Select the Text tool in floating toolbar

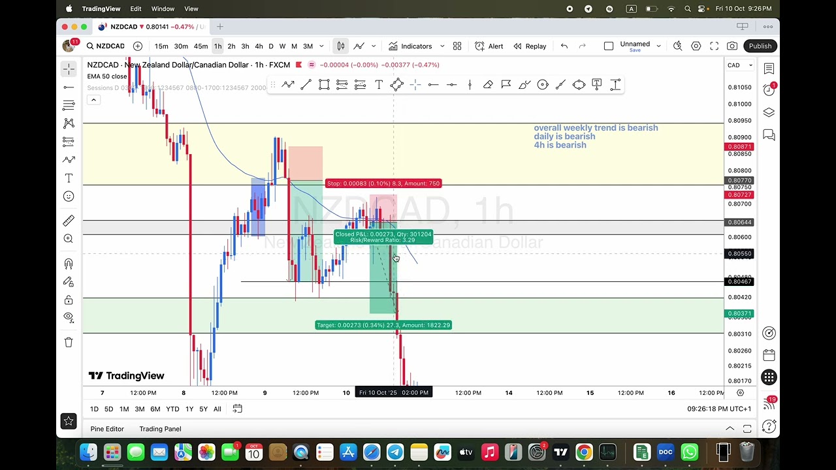coord(379,85)
